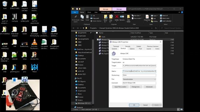Click Paste shortcut in the ribbon
The height and width of the screenshot is (112, 200).
click(x=96, y=21)
